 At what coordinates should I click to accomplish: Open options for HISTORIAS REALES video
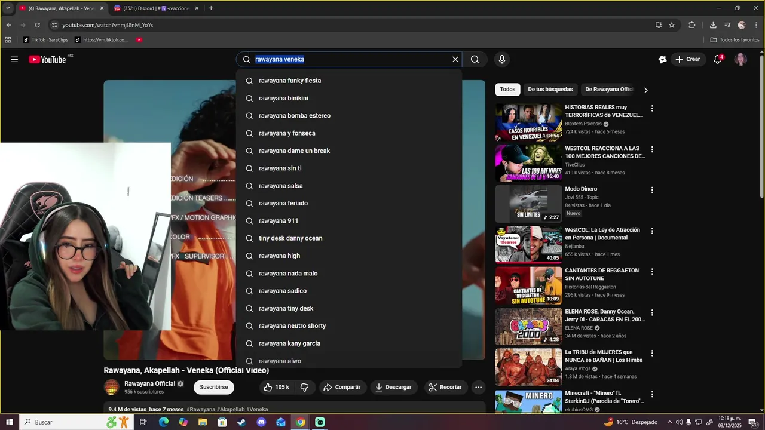pyautogui.click(x=652, y=109)
